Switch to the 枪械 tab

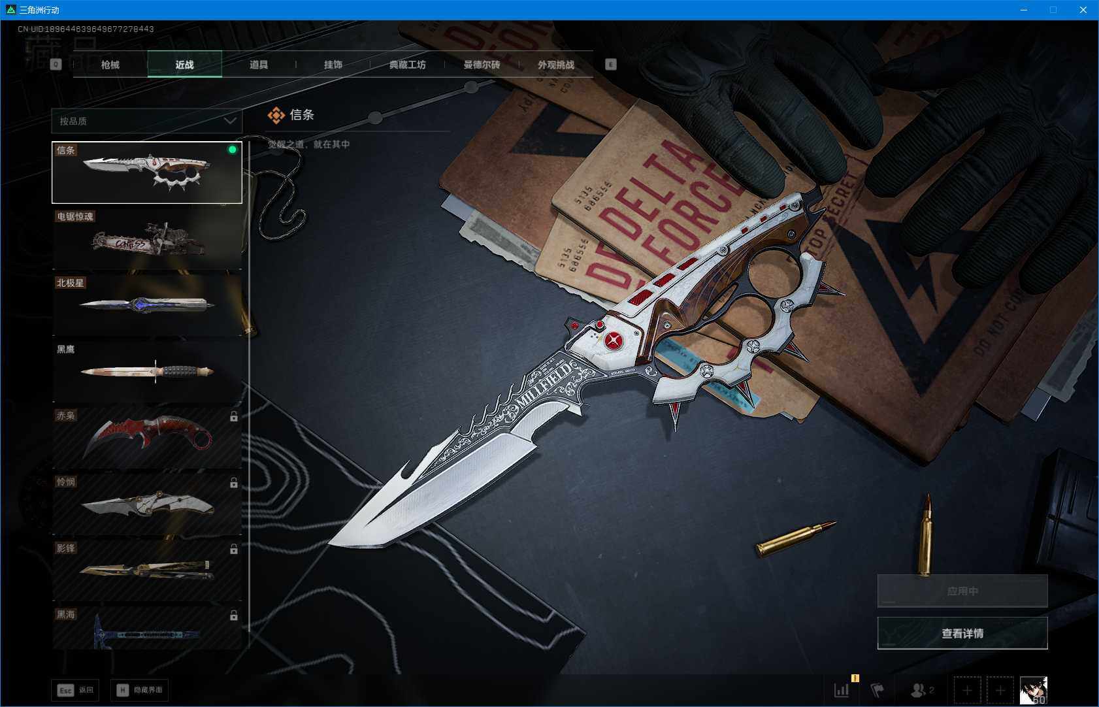110,64
